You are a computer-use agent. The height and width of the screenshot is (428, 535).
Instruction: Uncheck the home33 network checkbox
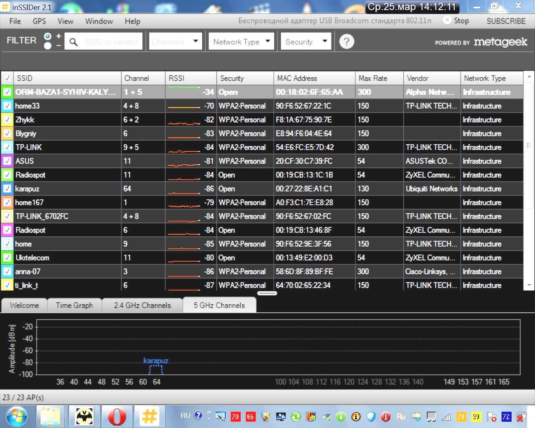click(7, 106)
